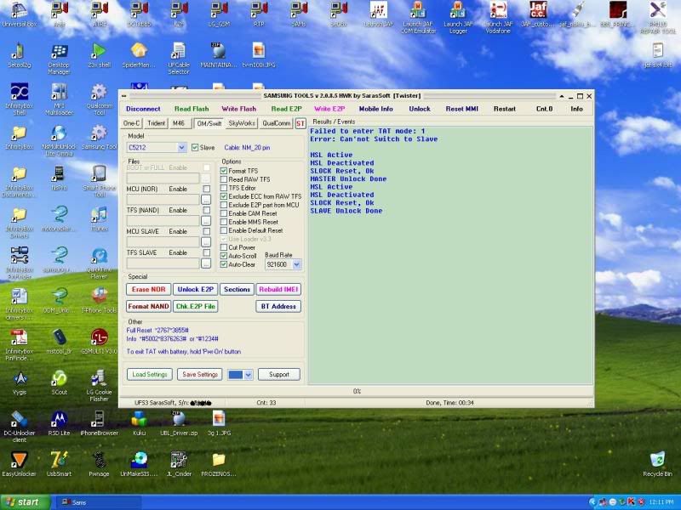Browse for MCU (NOR) file
681x510 pixels.
[206, 200]
